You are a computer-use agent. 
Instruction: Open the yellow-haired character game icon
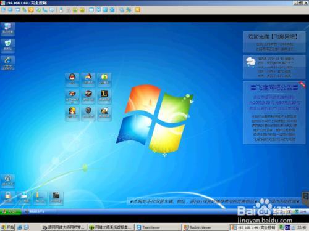pos(72,113)
